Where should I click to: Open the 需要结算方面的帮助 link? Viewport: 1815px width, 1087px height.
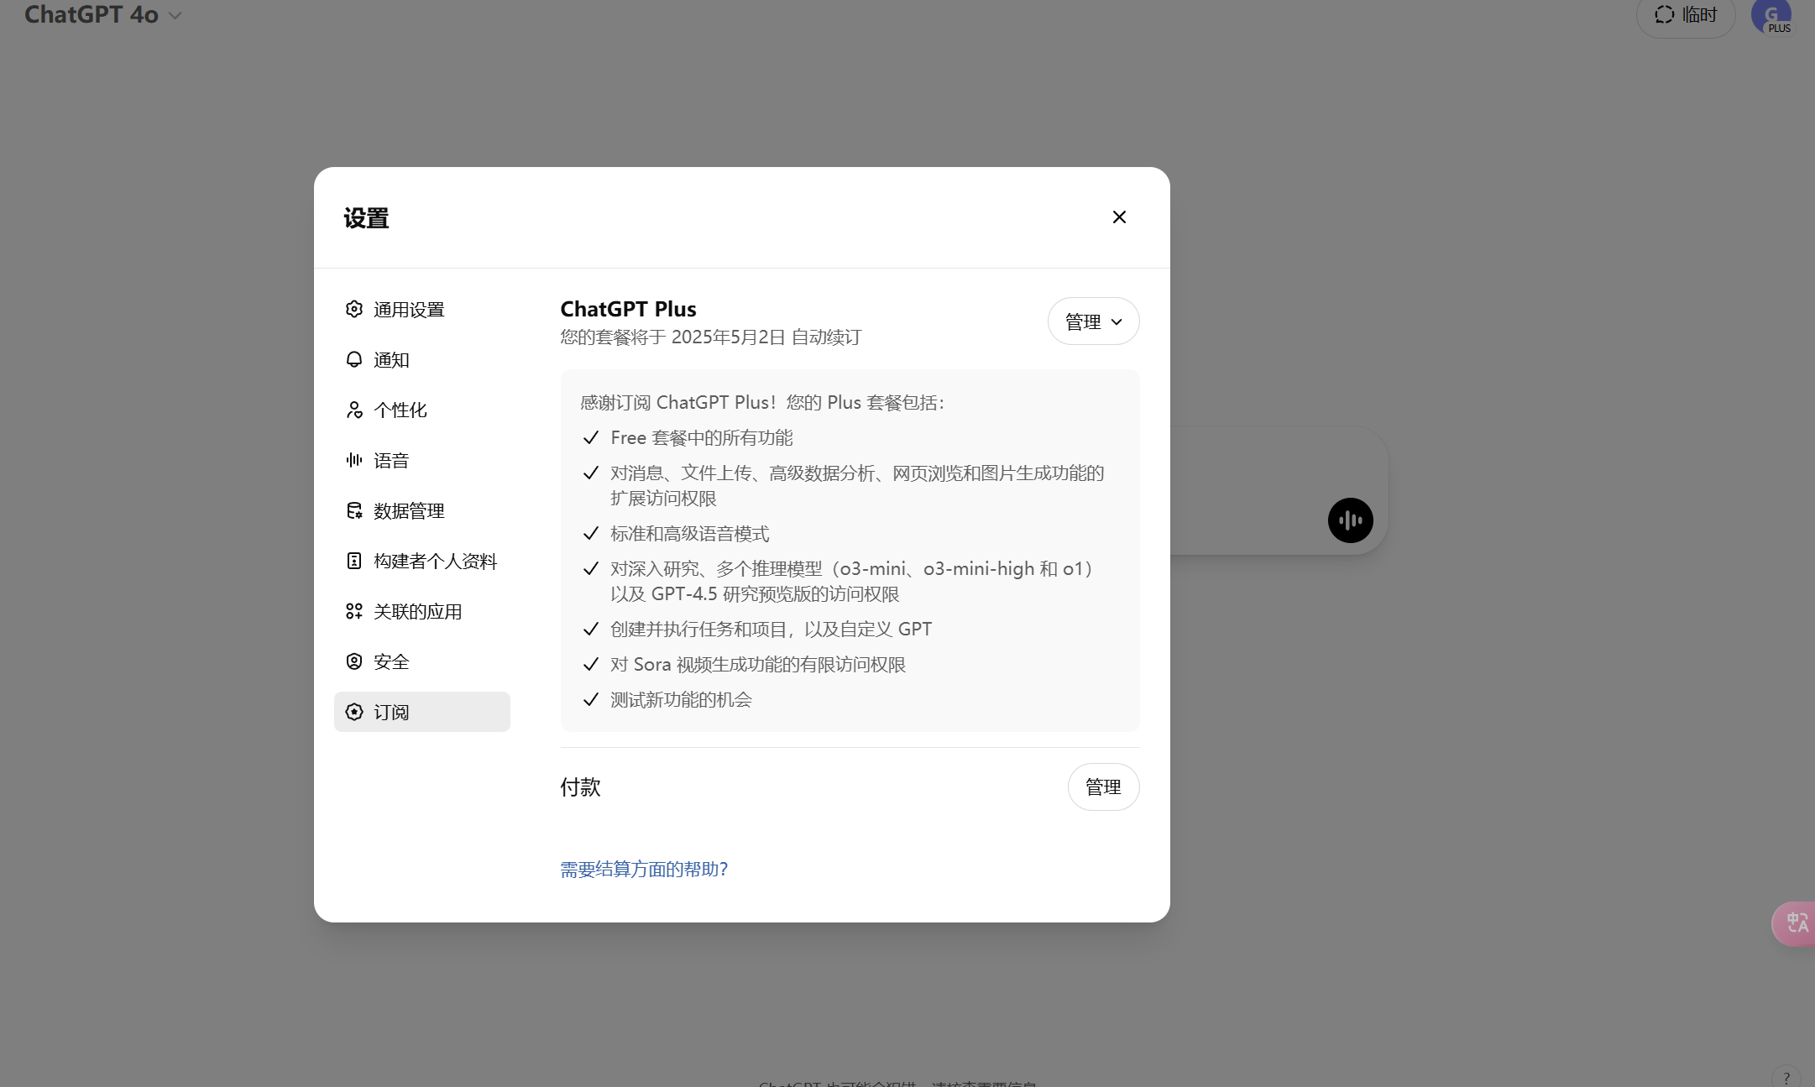644,870
